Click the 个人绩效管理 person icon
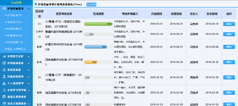Image resolution: width=238 pixels, height=106 pixels. [4, 83]
